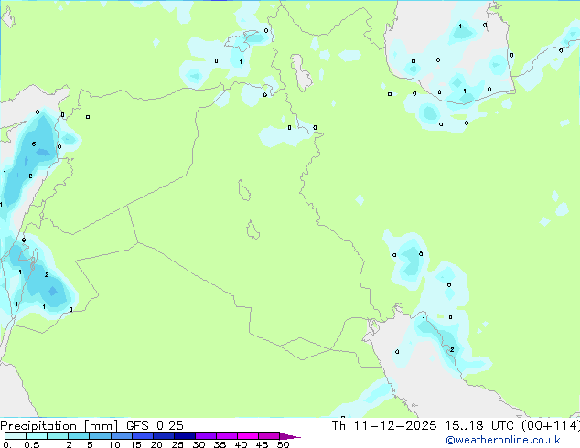Click the 40–45 mm magenta legend swatch
Viewport: 580px width, 448px height.
tap(248, 436)
